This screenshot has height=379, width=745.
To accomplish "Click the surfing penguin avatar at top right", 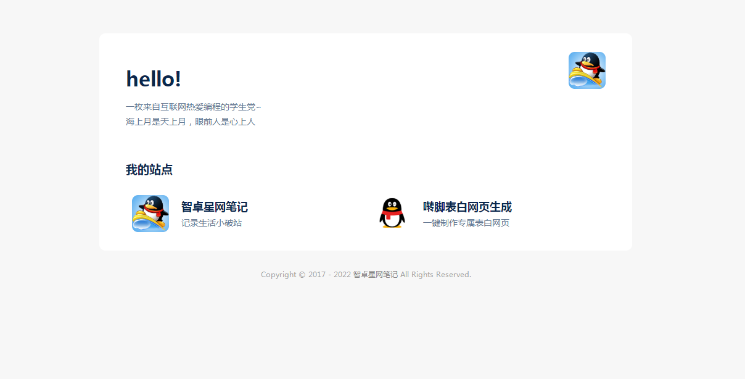I will pos(587,70).
